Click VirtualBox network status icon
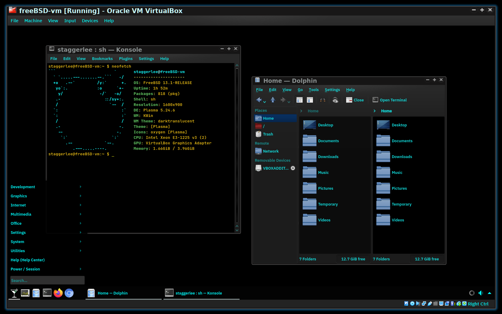The image size is (502, 314). coord(424,303)
